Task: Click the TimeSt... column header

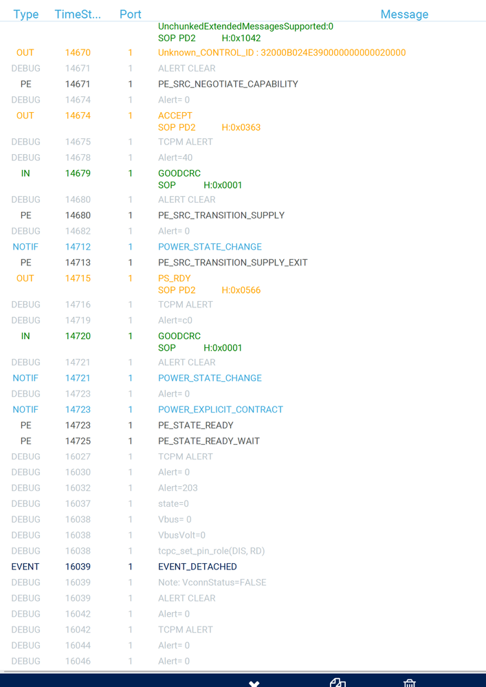Action: point(78,14)
